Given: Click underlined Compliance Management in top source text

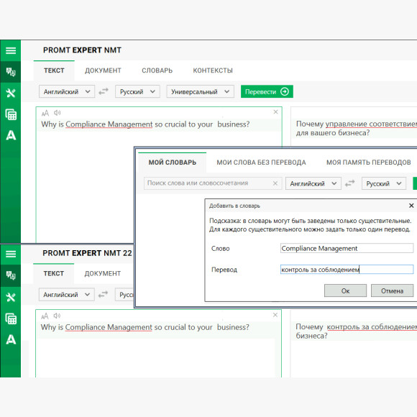Looking at the screenshot, I should 109,124.
